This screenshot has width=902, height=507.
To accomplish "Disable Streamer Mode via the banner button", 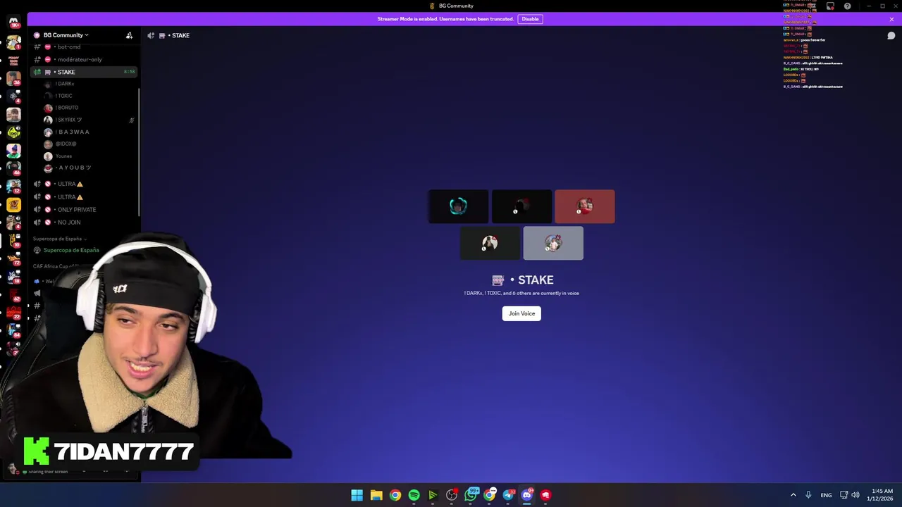I will (x=530, y=19).
